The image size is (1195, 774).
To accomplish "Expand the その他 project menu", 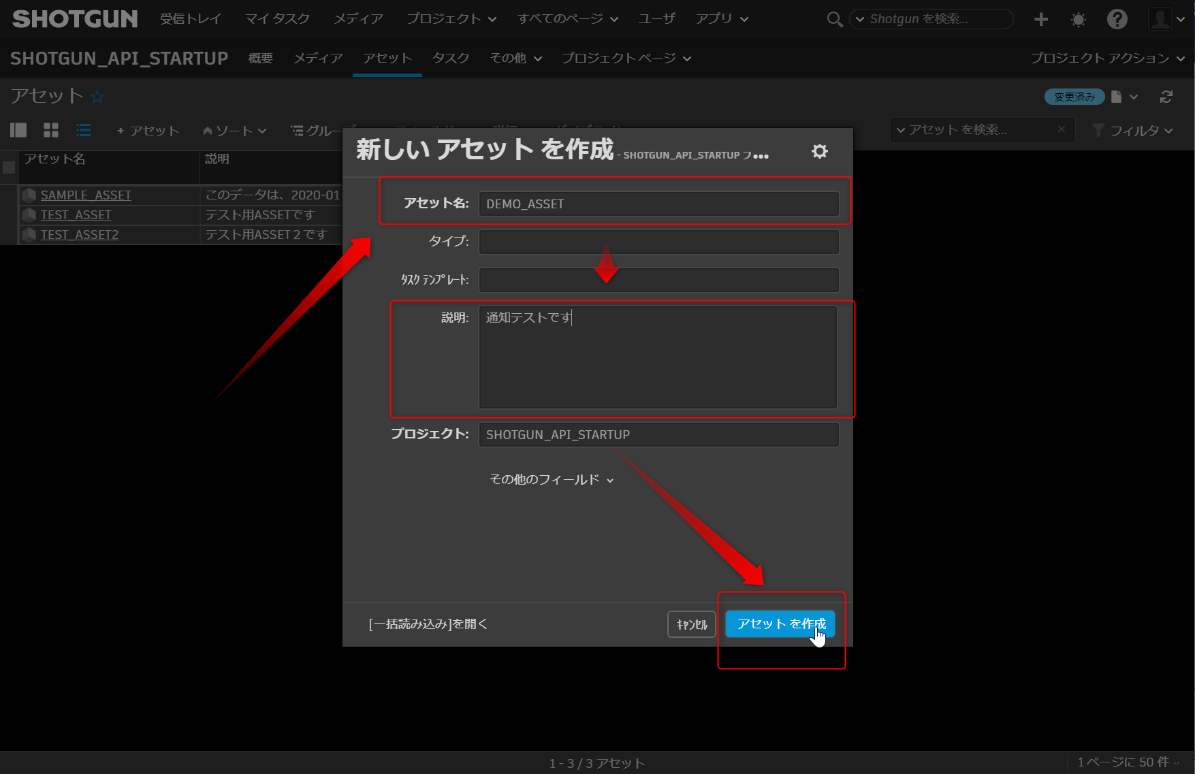I will (x=516, y=59).
